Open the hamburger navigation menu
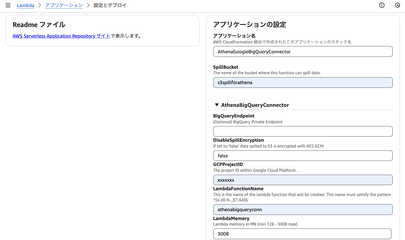This screenshot has height=240, width=405. pyautogui.click(x=8, y=5)
